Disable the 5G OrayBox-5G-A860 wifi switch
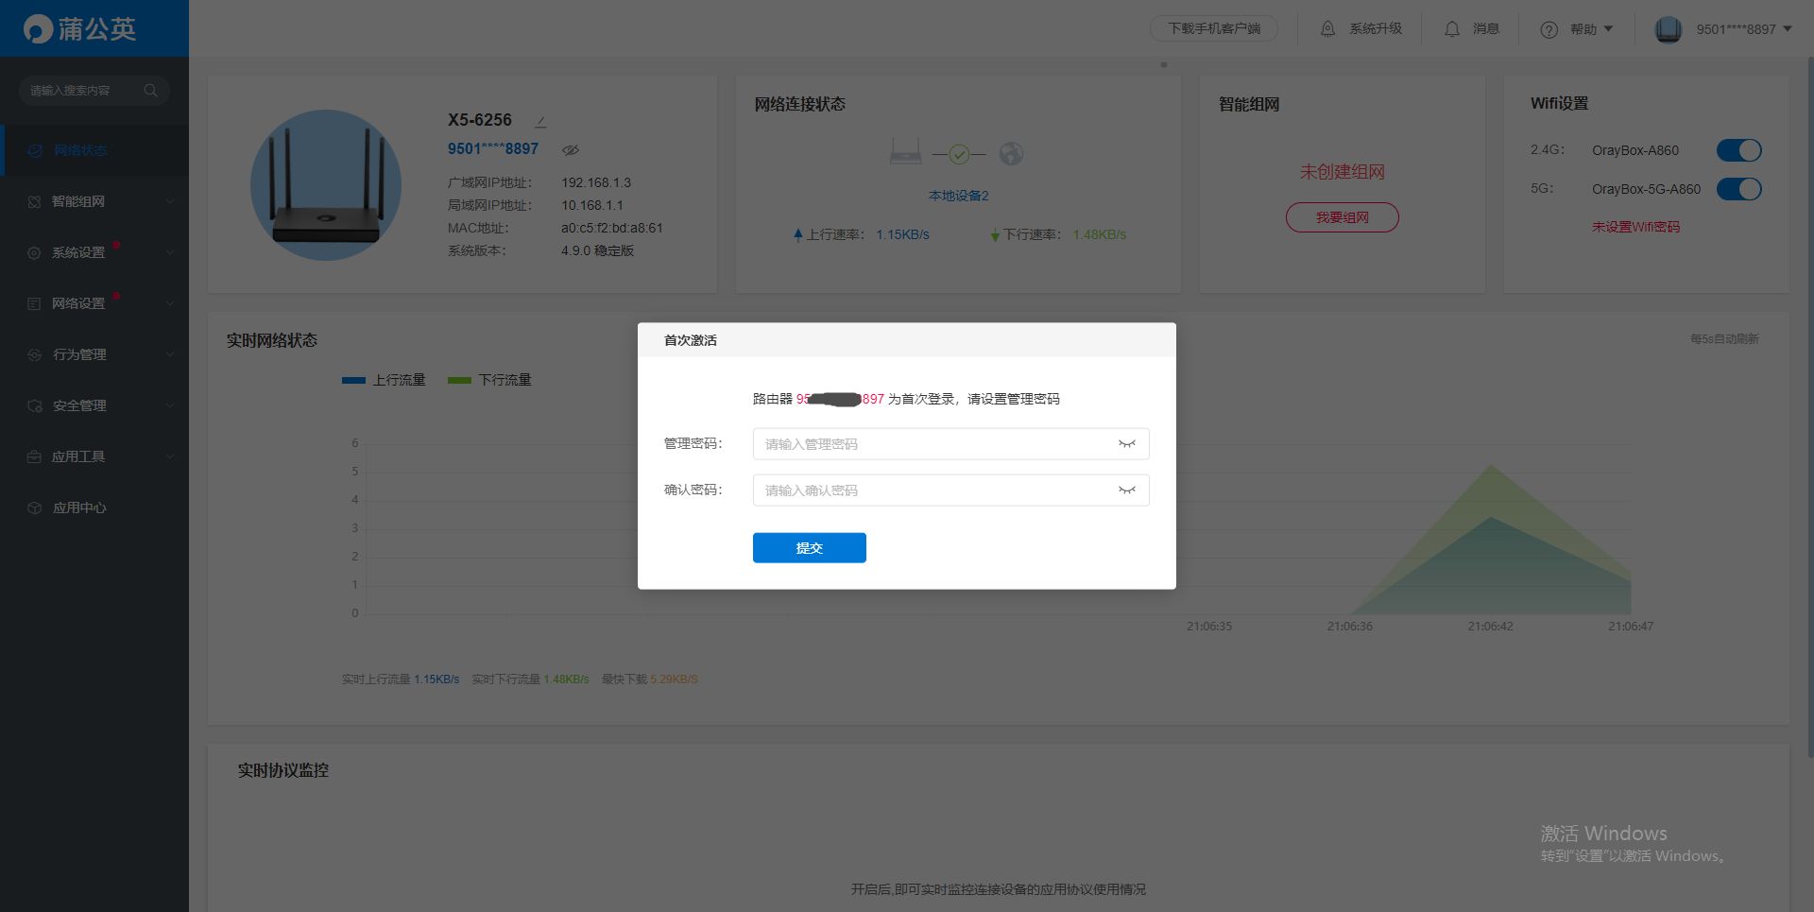 [x=1738, y=189]
